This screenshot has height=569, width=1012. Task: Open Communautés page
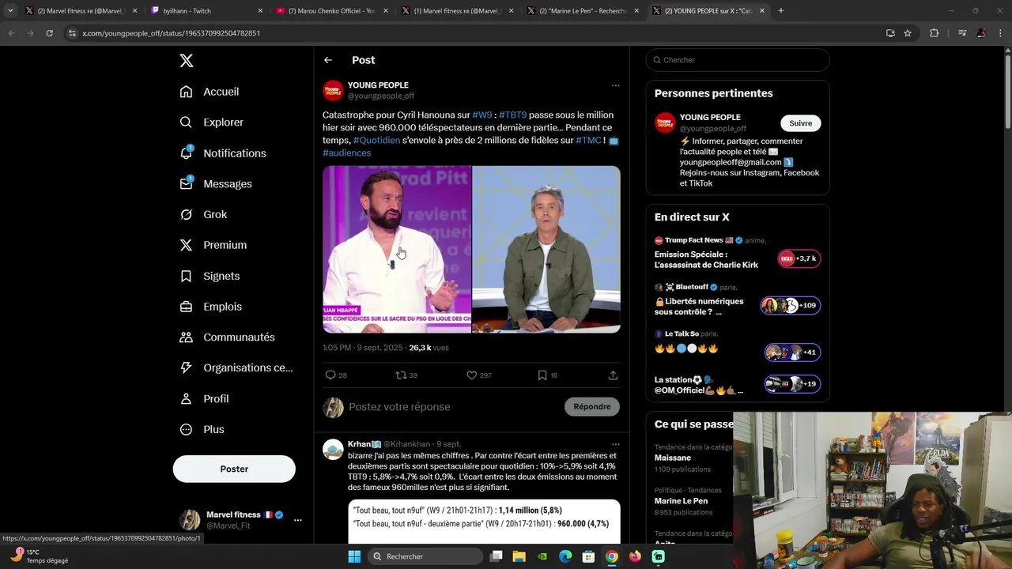pos(227,337)
